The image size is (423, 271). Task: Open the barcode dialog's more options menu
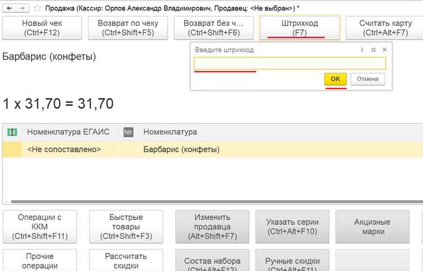click(x=362, y=50)
